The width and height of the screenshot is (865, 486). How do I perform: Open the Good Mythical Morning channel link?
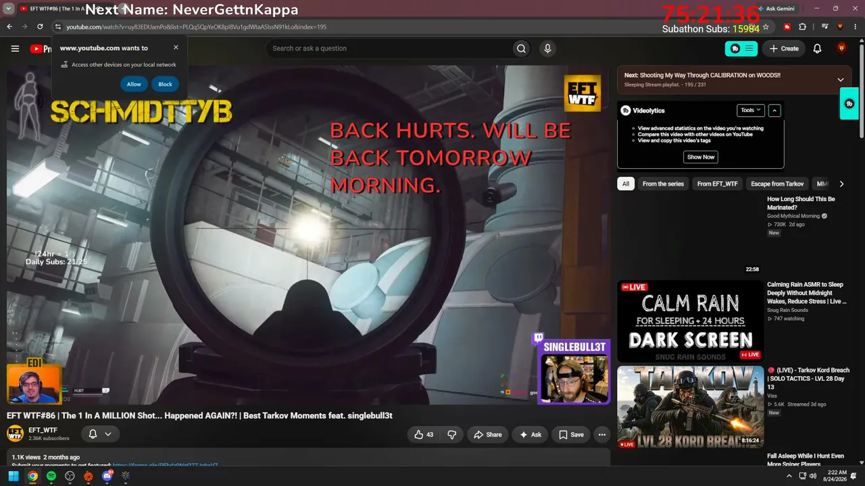pos(793,216)
